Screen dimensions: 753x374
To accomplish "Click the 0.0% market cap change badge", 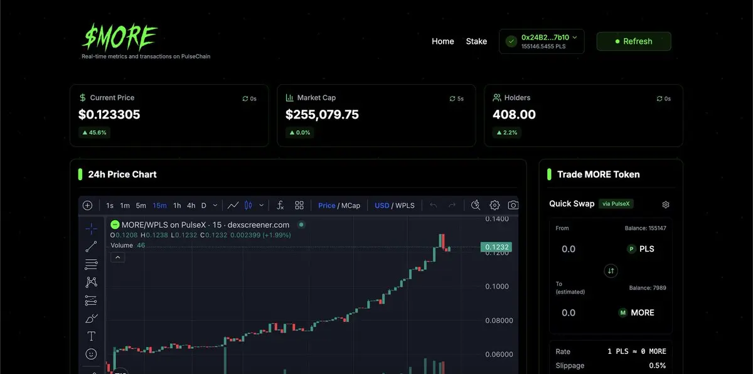I will point(299,132).
